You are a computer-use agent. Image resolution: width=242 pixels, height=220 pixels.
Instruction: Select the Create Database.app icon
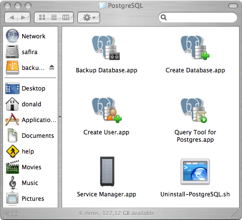click(x=195, y=48)
